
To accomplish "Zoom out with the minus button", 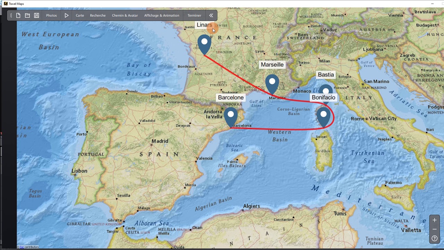I will pyautogui.click(x=435, y=229).
